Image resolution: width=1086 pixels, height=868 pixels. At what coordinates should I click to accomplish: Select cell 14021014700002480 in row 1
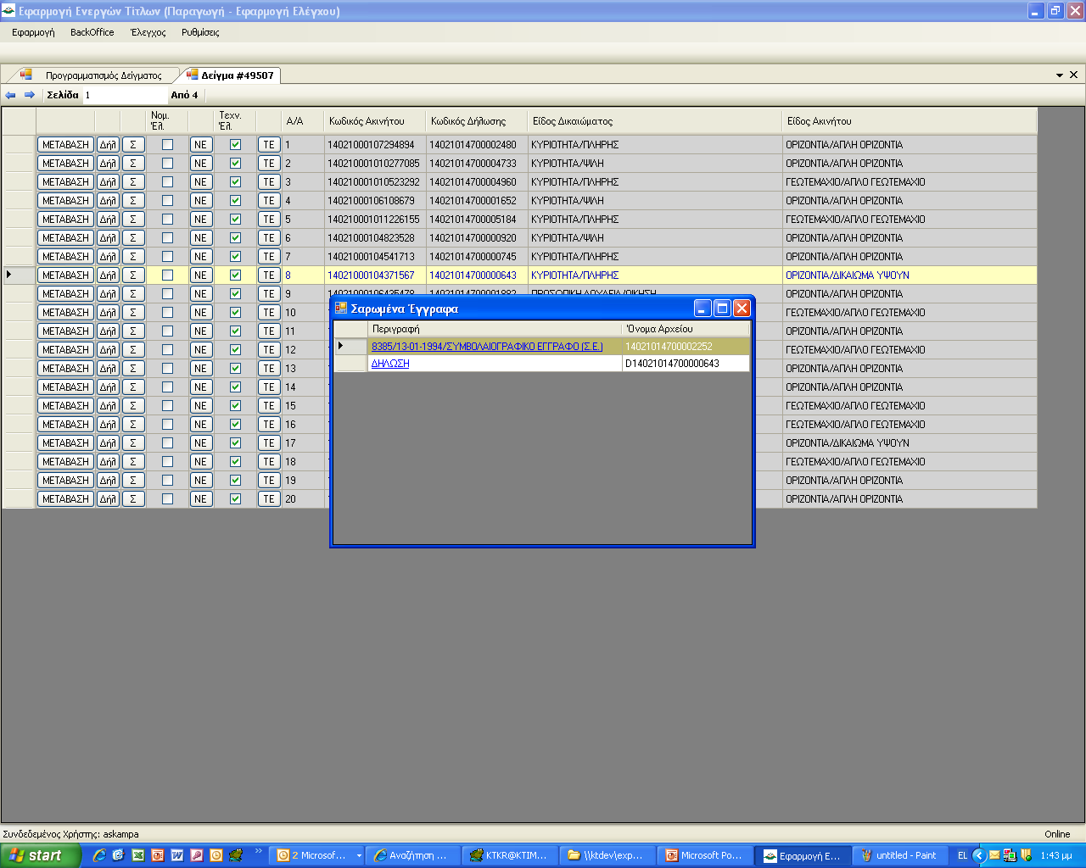(477, 145)
